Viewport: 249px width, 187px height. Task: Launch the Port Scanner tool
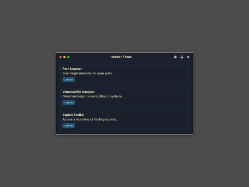point(69,79)
